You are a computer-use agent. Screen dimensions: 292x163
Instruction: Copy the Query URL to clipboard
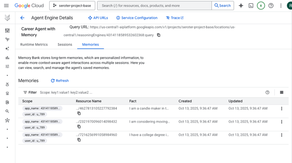tap(159, 35)
